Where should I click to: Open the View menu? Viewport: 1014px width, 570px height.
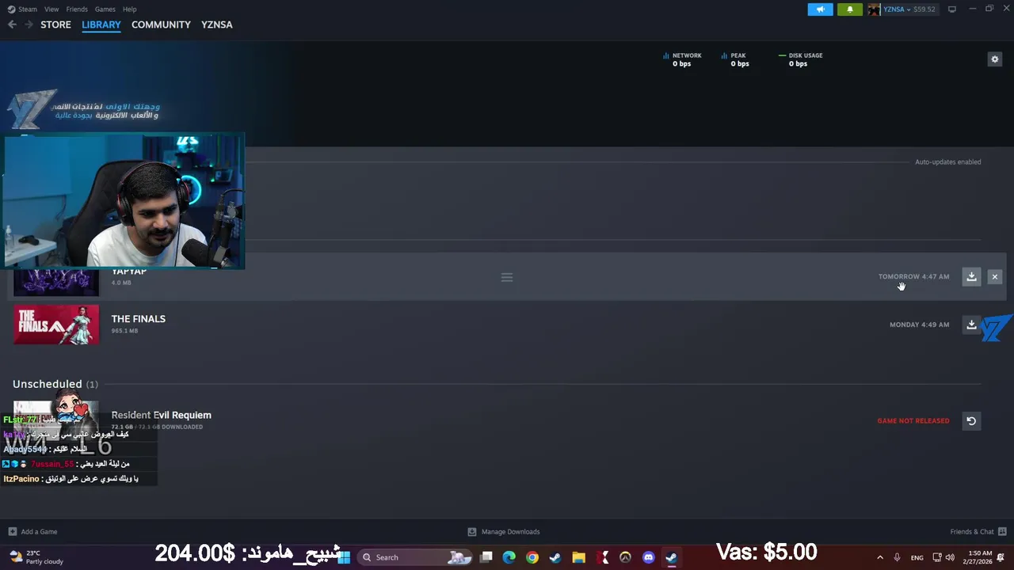[51, 9]
